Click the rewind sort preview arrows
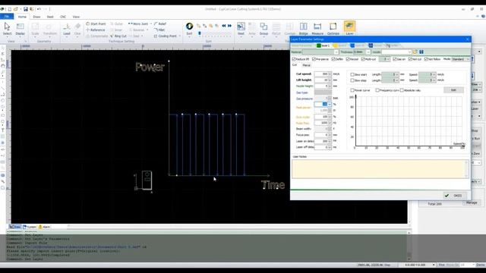486x273 pixels. pyautogui.click(x=224, y=26)
